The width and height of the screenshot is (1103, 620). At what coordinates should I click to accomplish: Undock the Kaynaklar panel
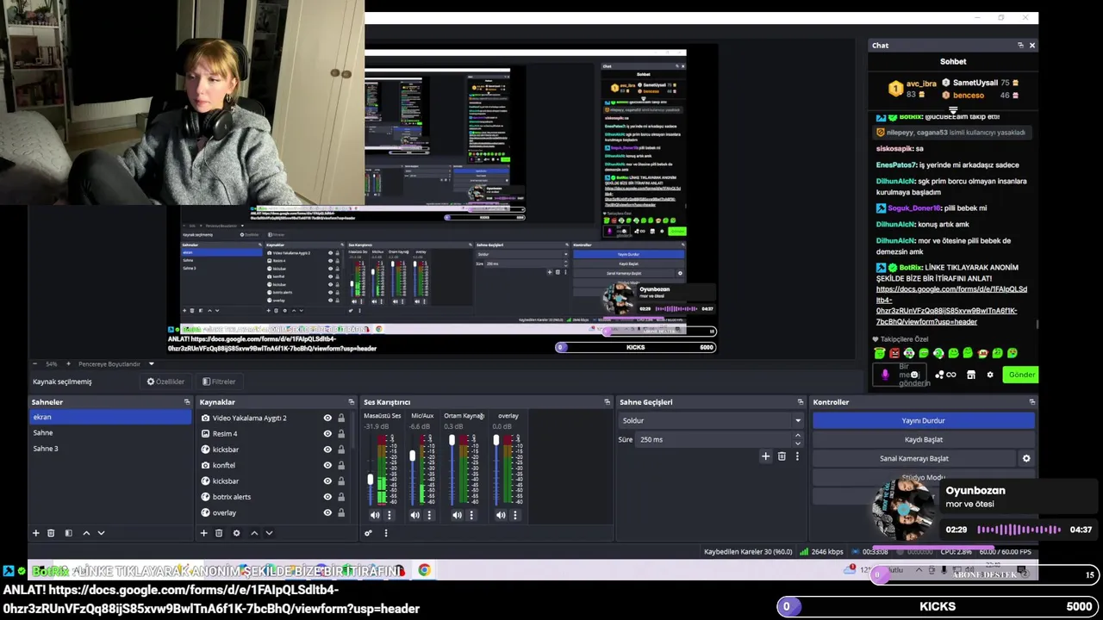click(351, 402)
